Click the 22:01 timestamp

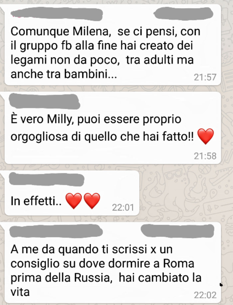click(123, 208)
